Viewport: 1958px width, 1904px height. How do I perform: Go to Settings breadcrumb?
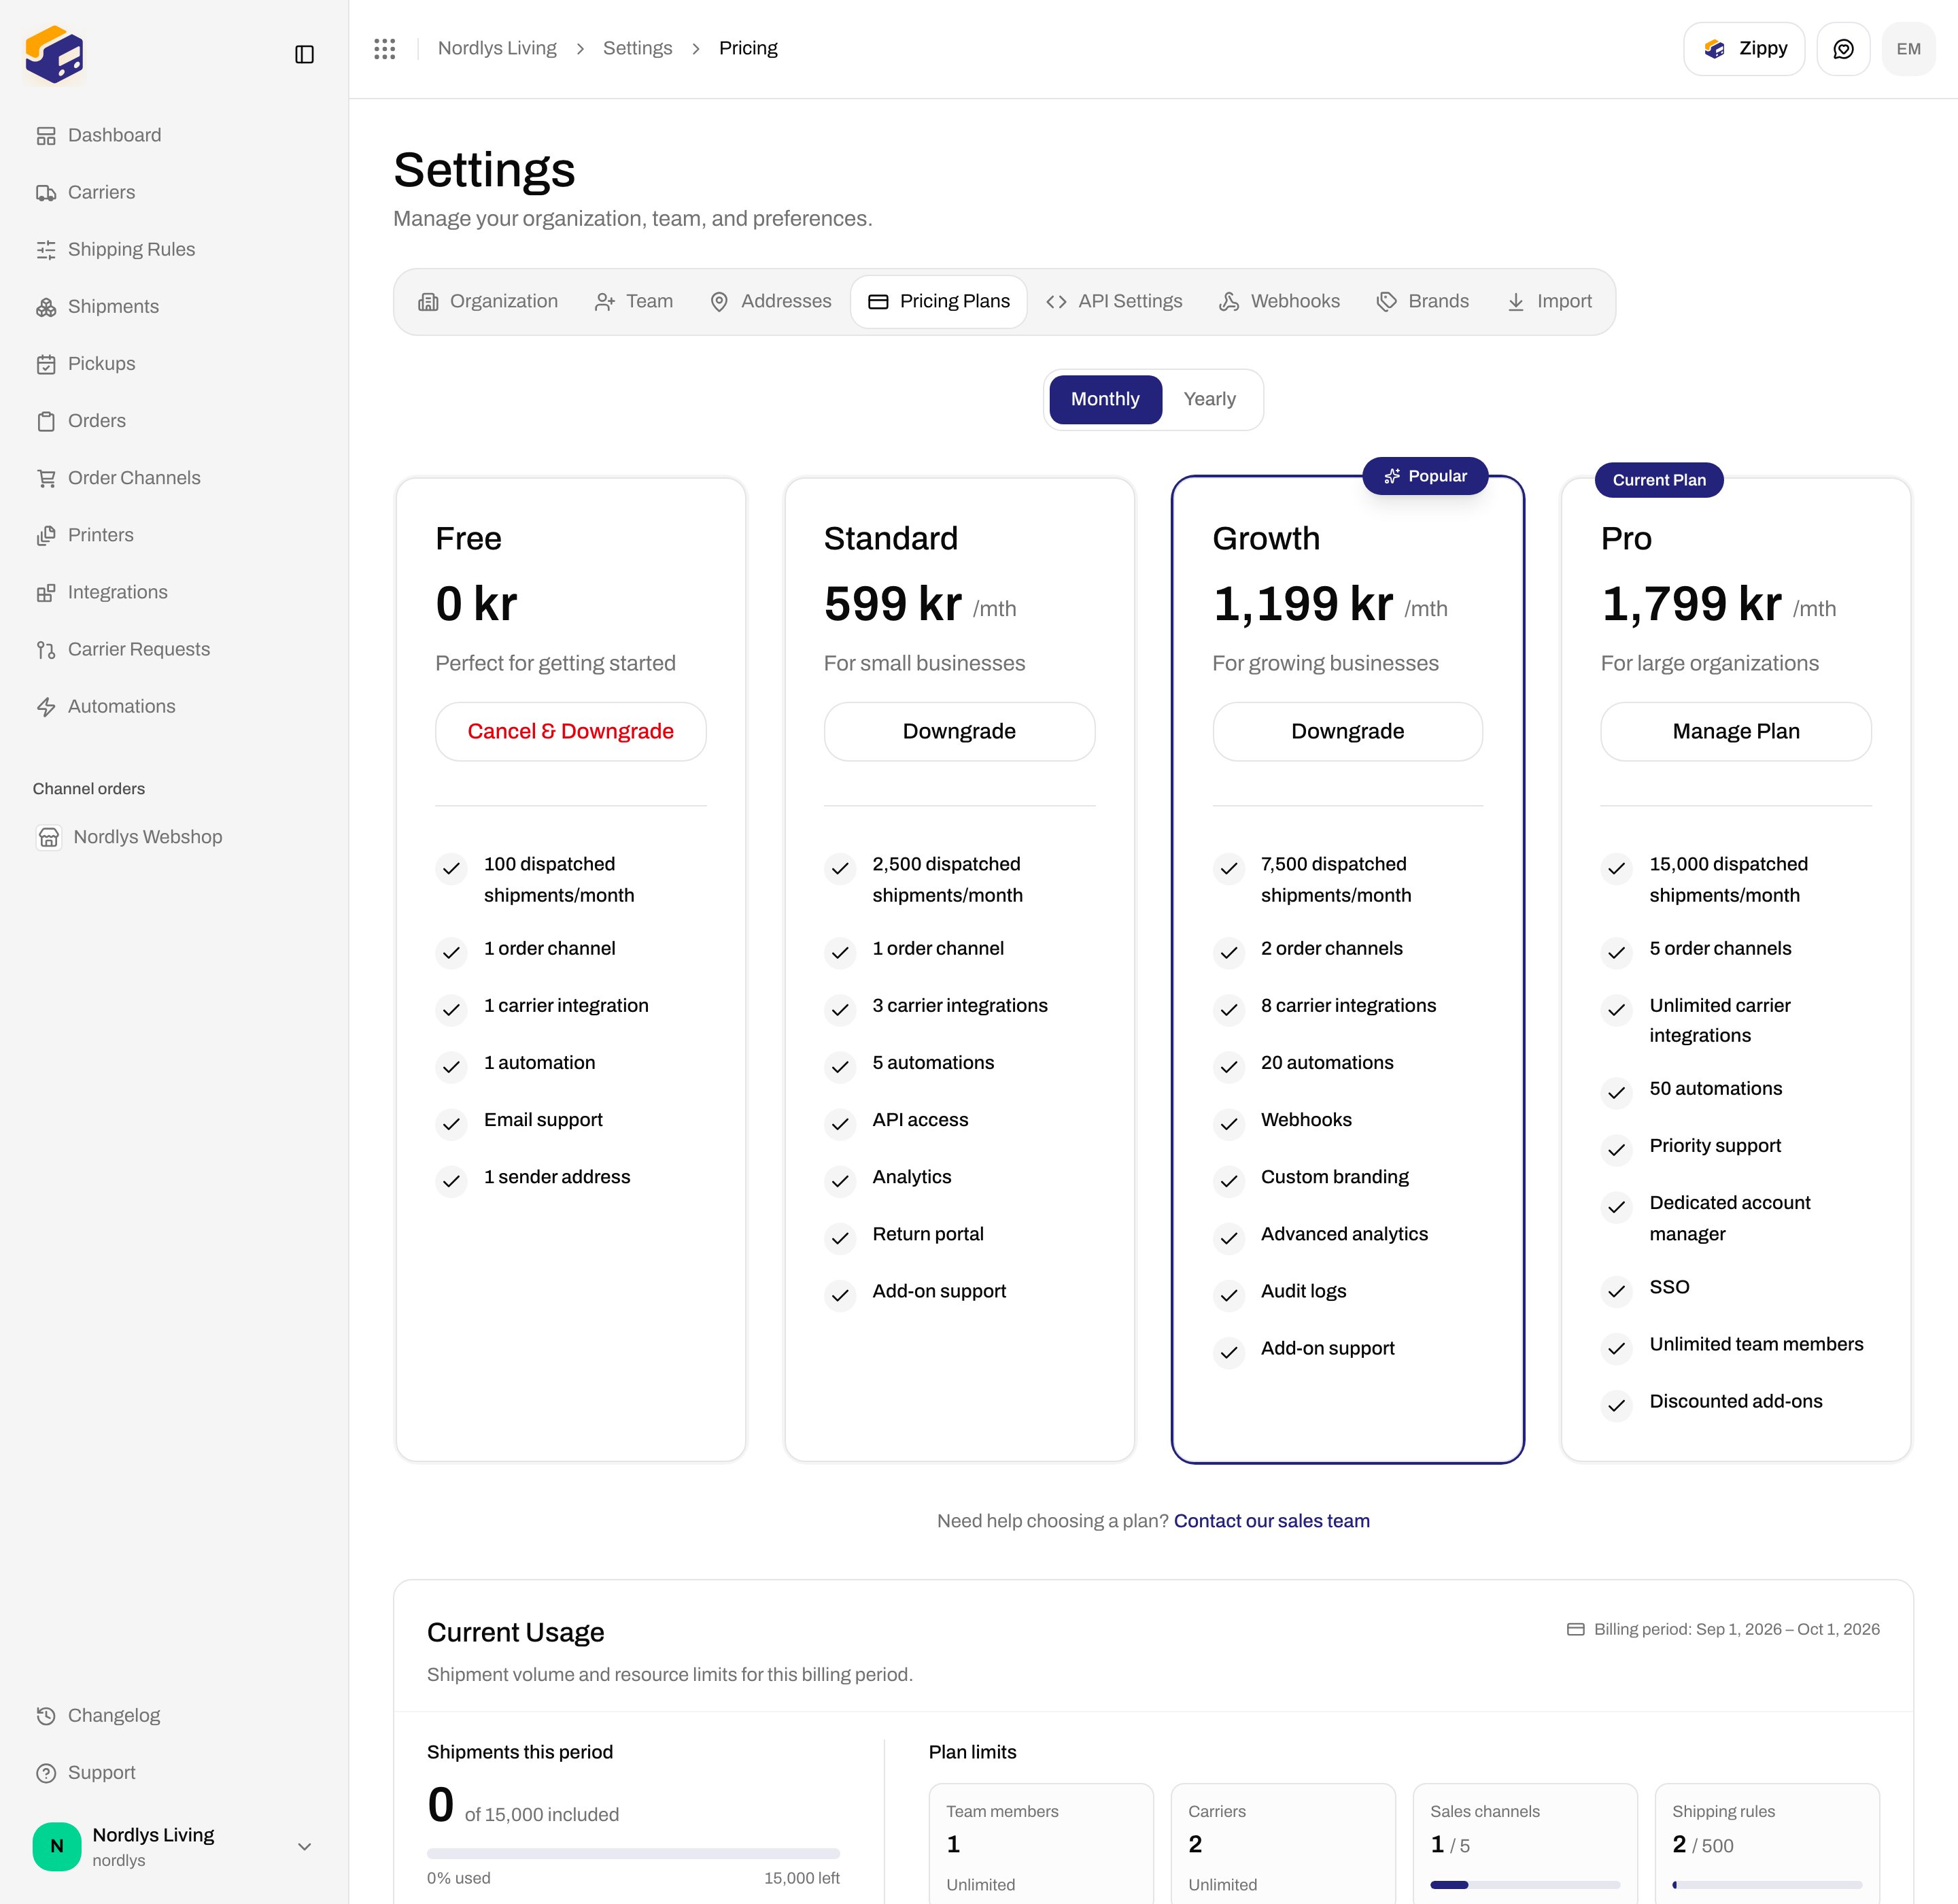click(638, 48)
